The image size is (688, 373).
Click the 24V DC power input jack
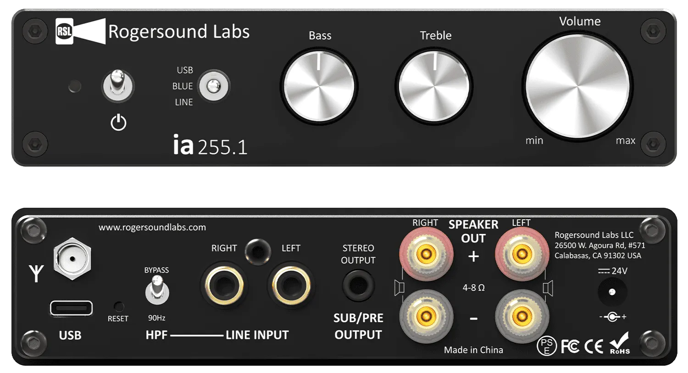[612, 292]
